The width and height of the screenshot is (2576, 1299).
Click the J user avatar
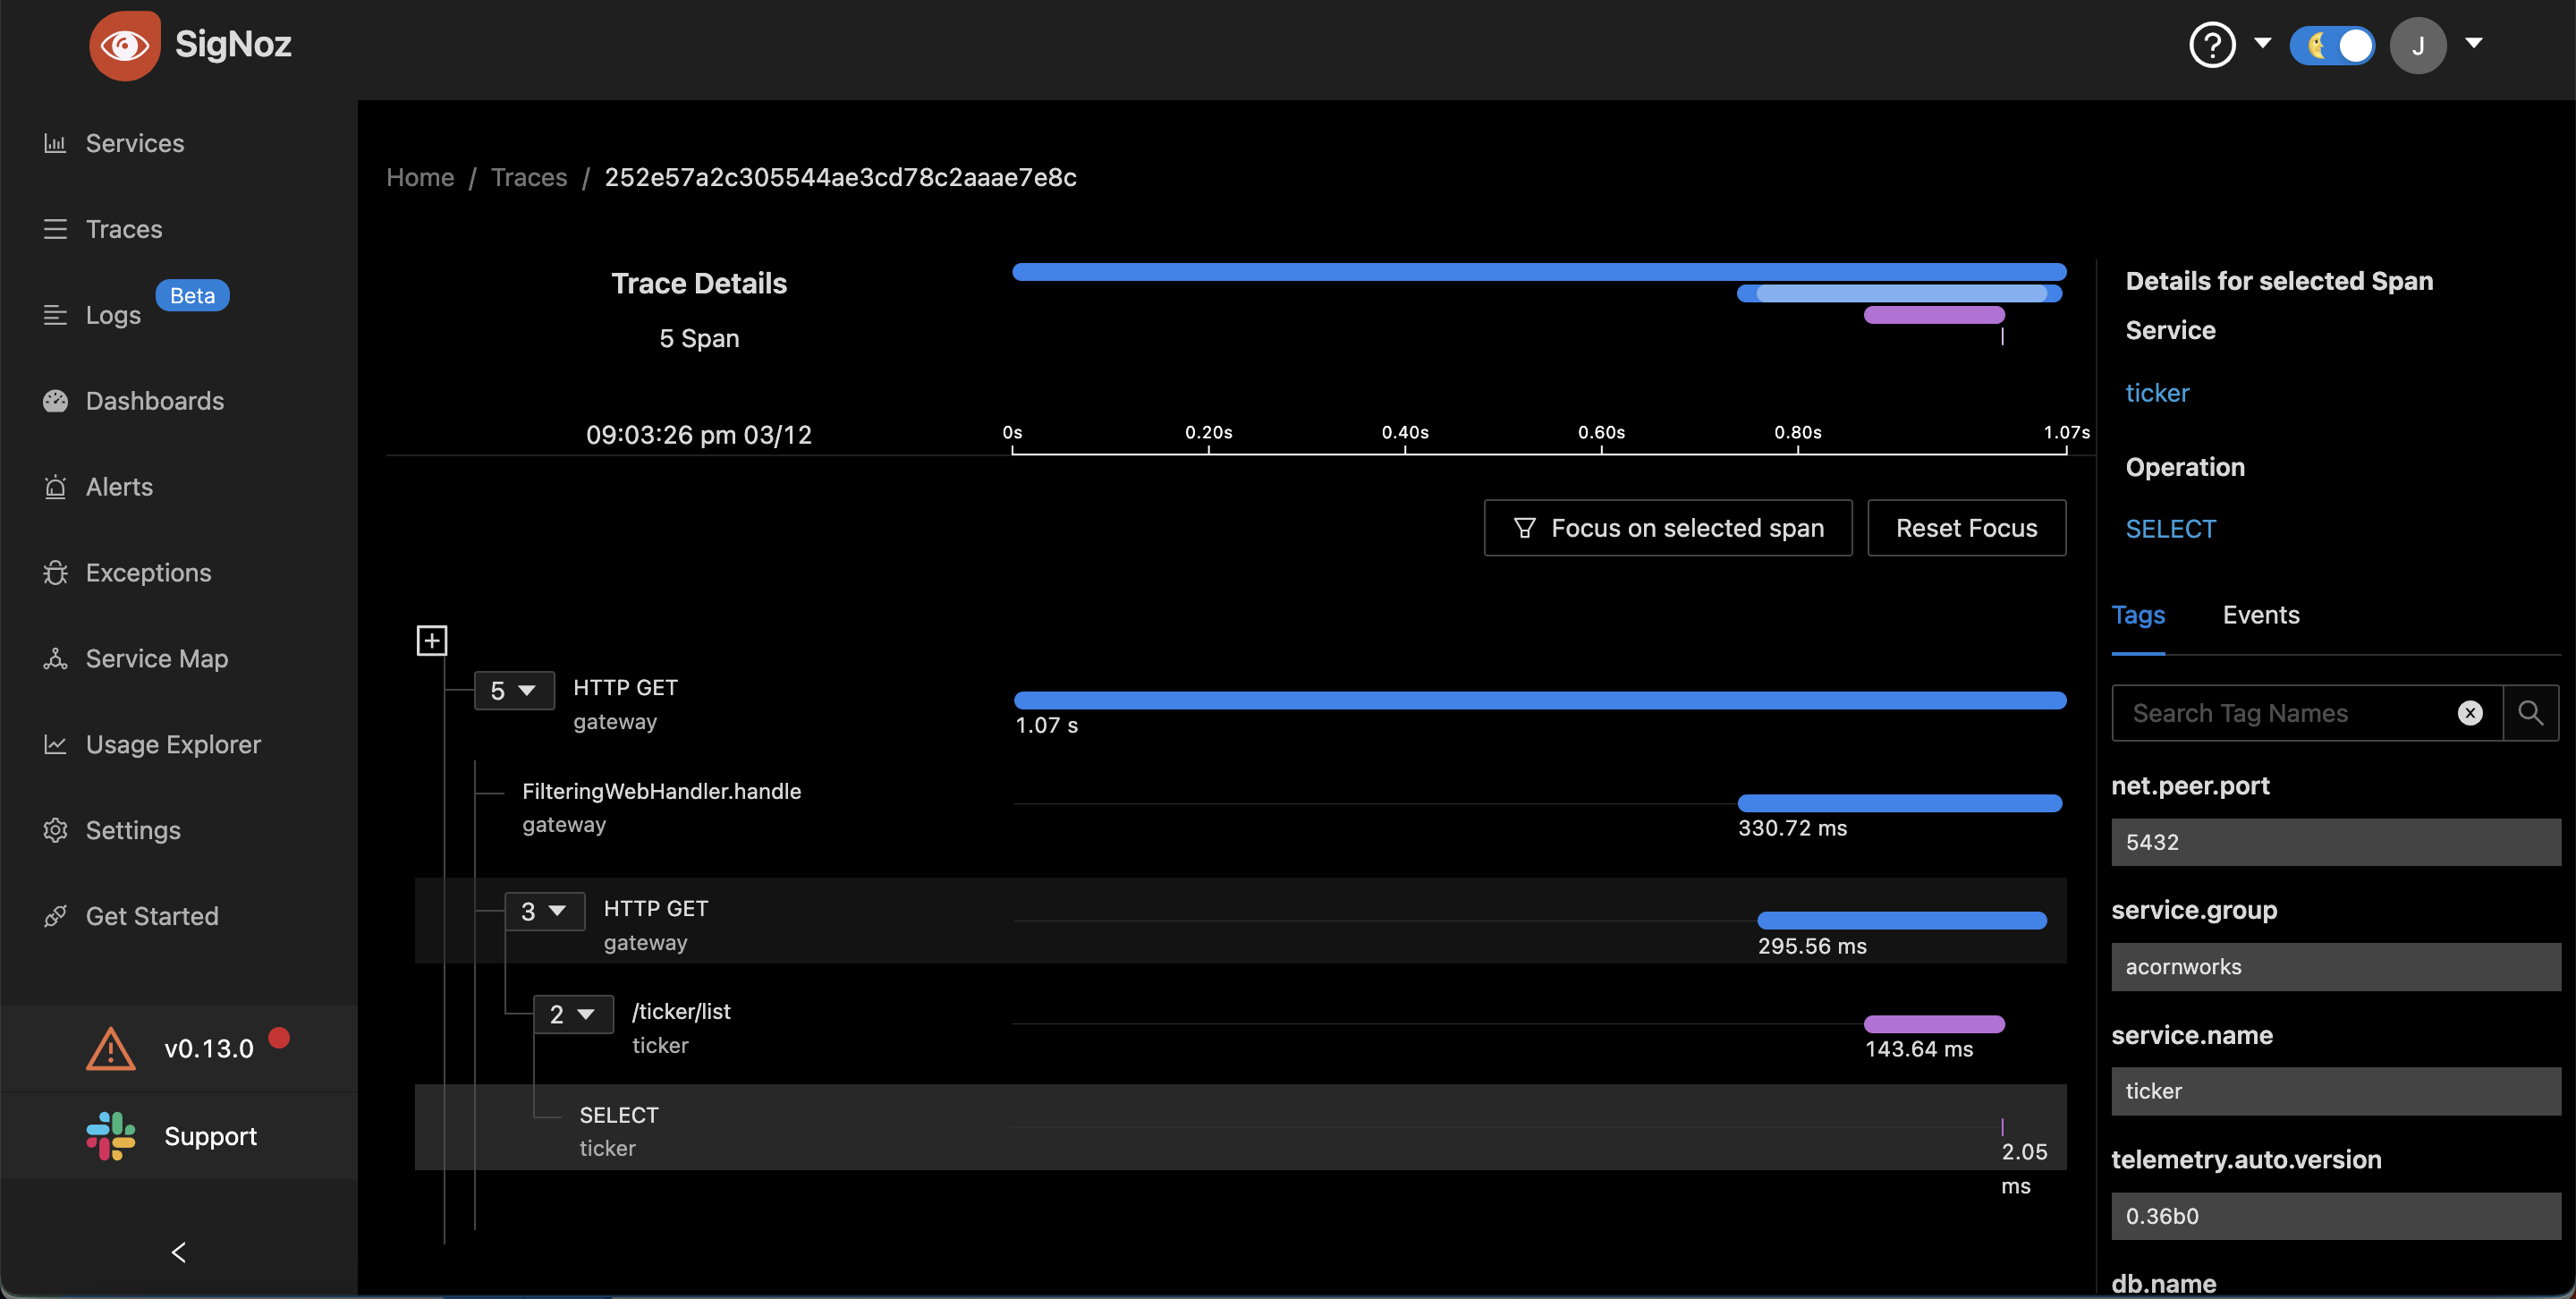point(2418,45)
